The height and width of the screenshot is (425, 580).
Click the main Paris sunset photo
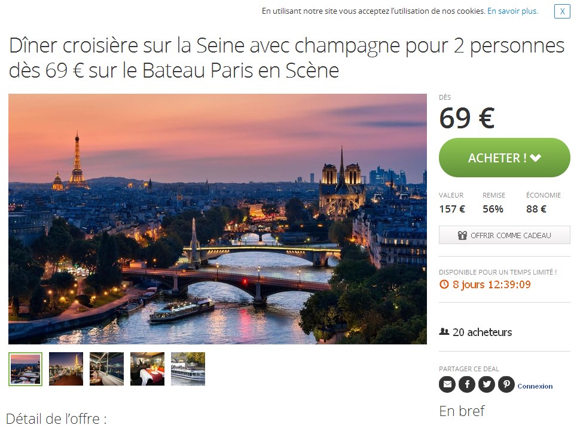click(218, 218)
